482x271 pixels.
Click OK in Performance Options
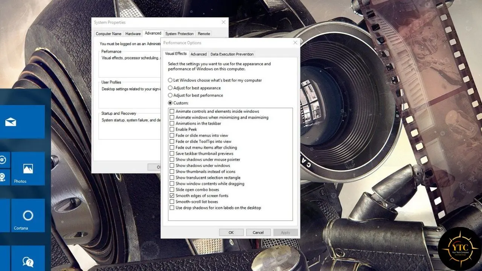(x=231, y=233)
